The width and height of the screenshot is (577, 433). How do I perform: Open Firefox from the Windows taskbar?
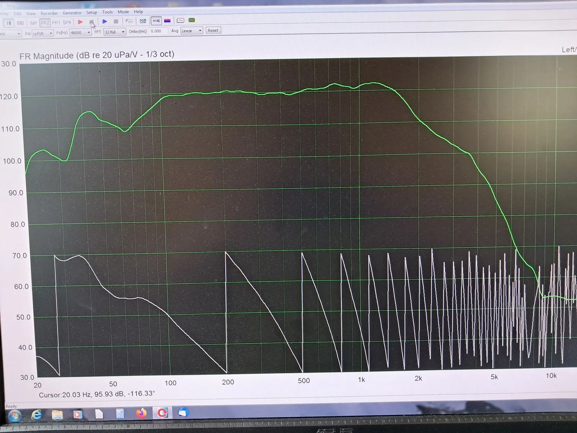pyautogui.click(x=141, y=413)
